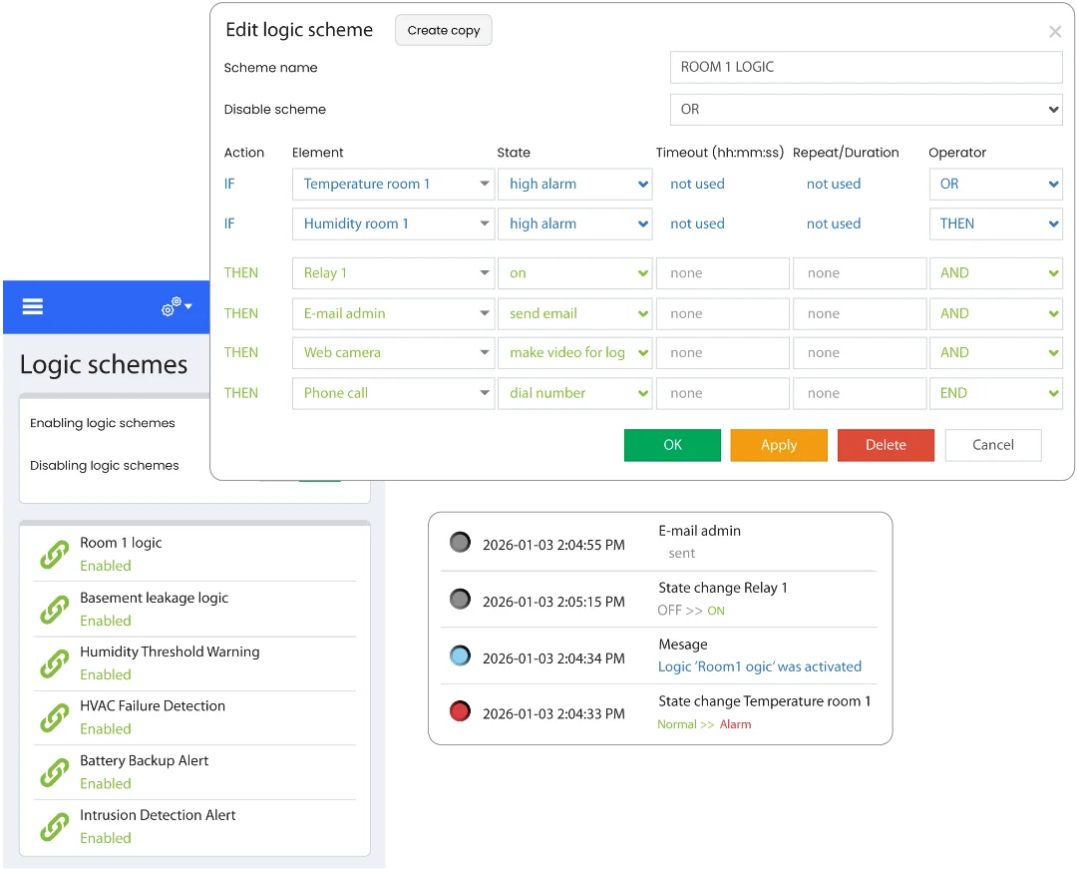This screenshot has width=1077, height=870.
Task: Open the Enabling logic schemes item
Action: coord(103,423)
